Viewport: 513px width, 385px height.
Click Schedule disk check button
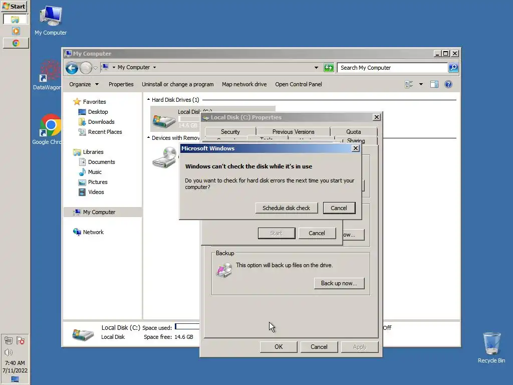click(286, 208)
